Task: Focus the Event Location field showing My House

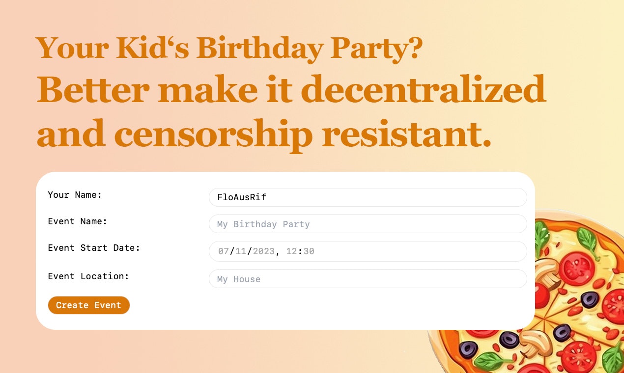Action: point(368,279)
